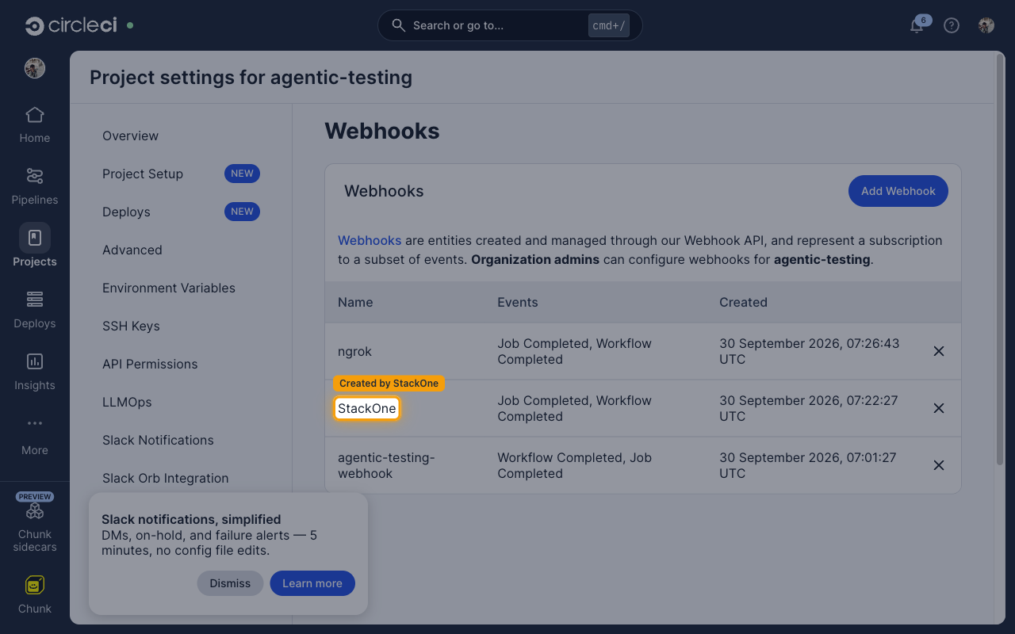Click the Created column header
Viewport: 1015px width, 634px height.
743,302
